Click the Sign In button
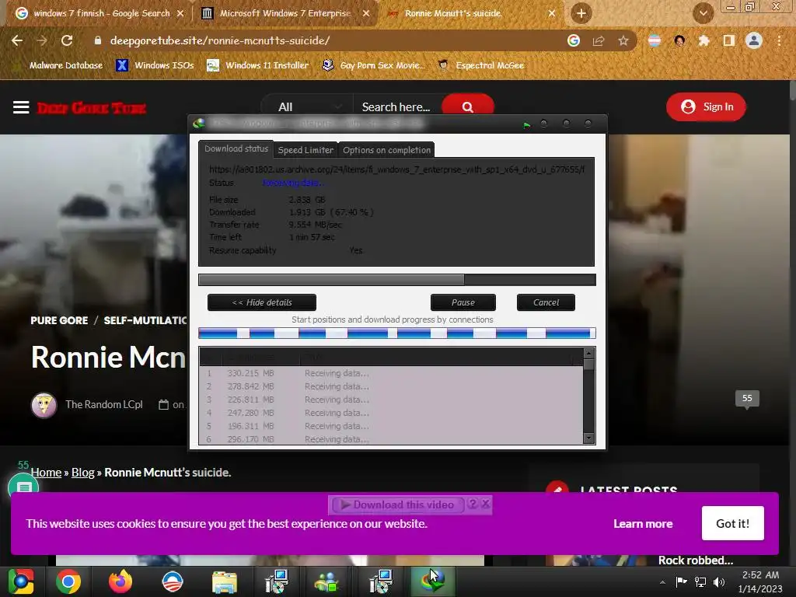796x597 pixels. [x=706, y=106]
